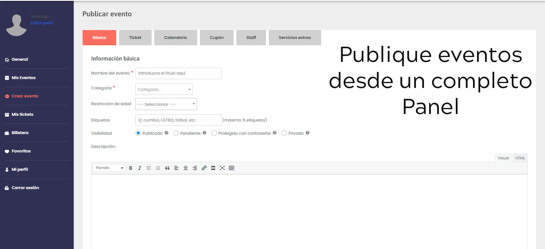Set visibility to Privado
The height and width of the screenshot is (249, 545).
coord(284,133)
